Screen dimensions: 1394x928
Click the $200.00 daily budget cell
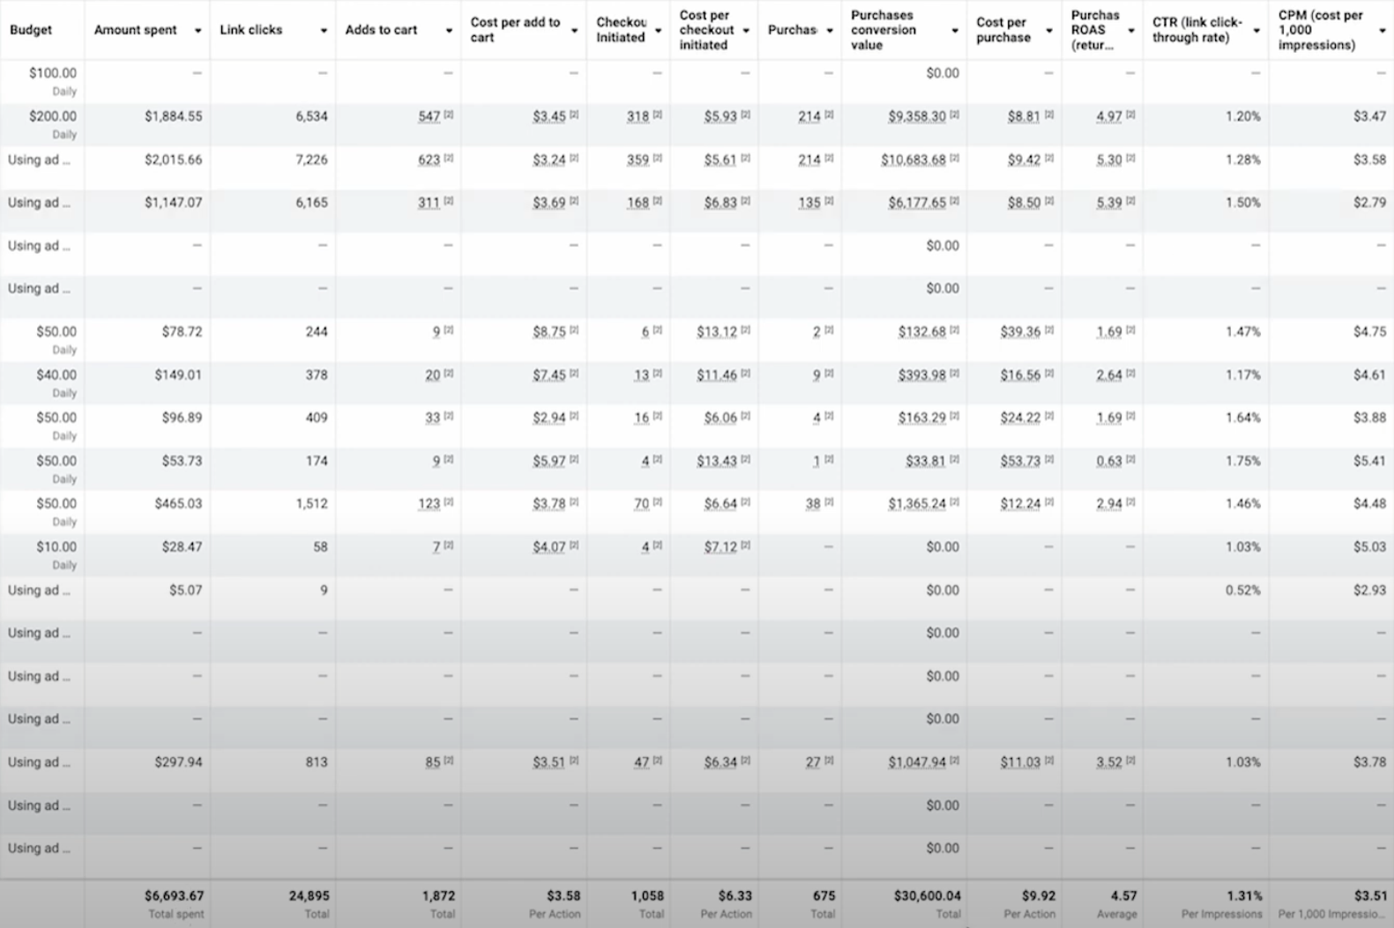coord(52,116)
